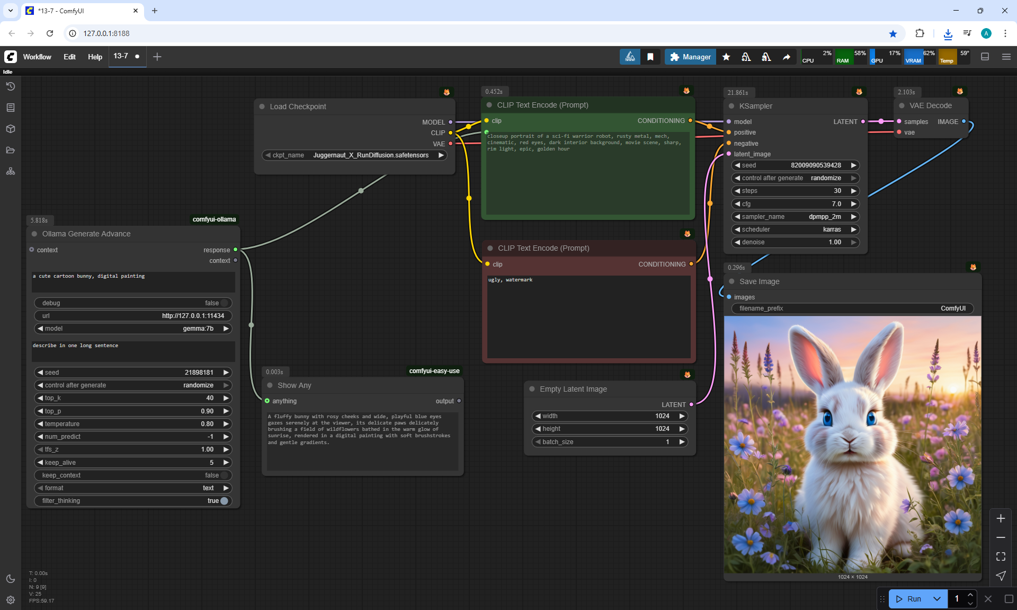
Task: Toggle the keep_context switch
Action: [225, 475]
